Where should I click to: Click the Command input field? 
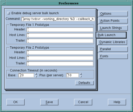tap(58, 19)
